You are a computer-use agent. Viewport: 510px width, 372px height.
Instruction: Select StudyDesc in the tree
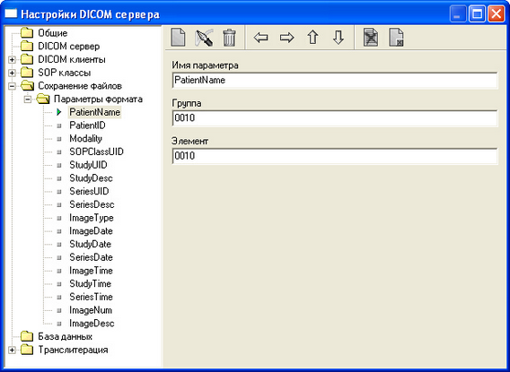(91, 178)
